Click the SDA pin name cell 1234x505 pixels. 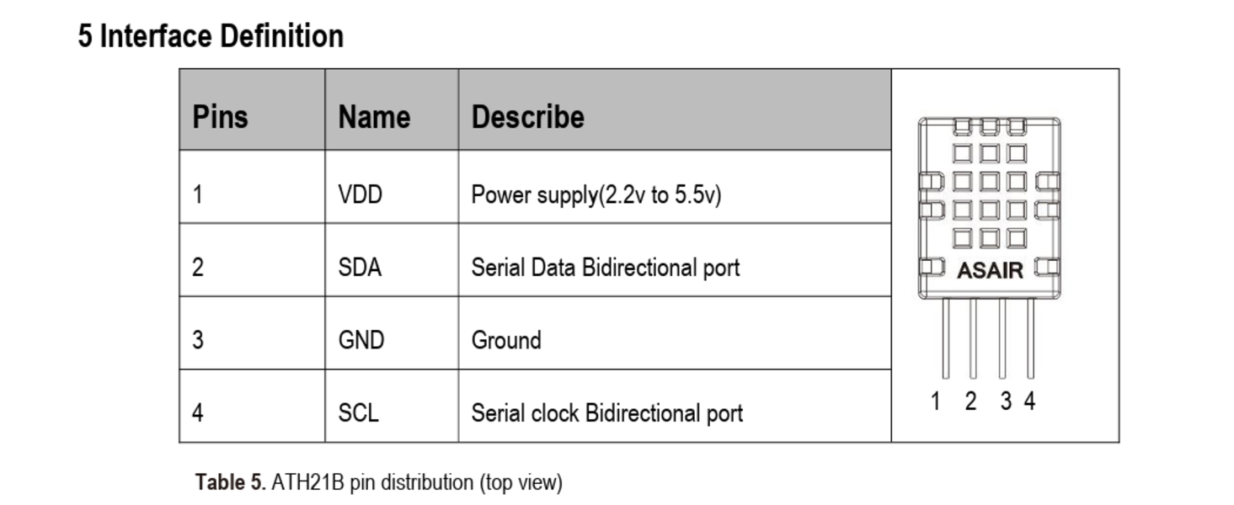click(392, 260)
